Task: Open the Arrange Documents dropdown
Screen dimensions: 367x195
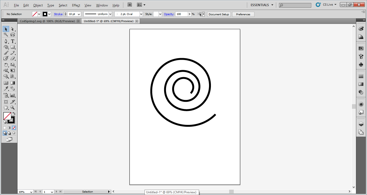Action: click(x=141, y=5)
